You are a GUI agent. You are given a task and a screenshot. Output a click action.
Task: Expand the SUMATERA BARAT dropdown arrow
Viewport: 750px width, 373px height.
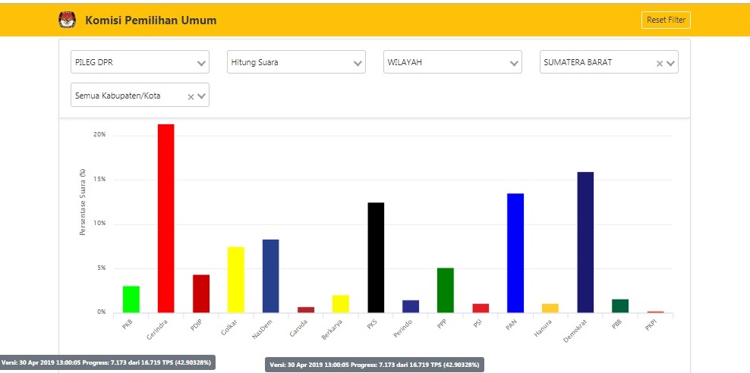pos(671,64)
